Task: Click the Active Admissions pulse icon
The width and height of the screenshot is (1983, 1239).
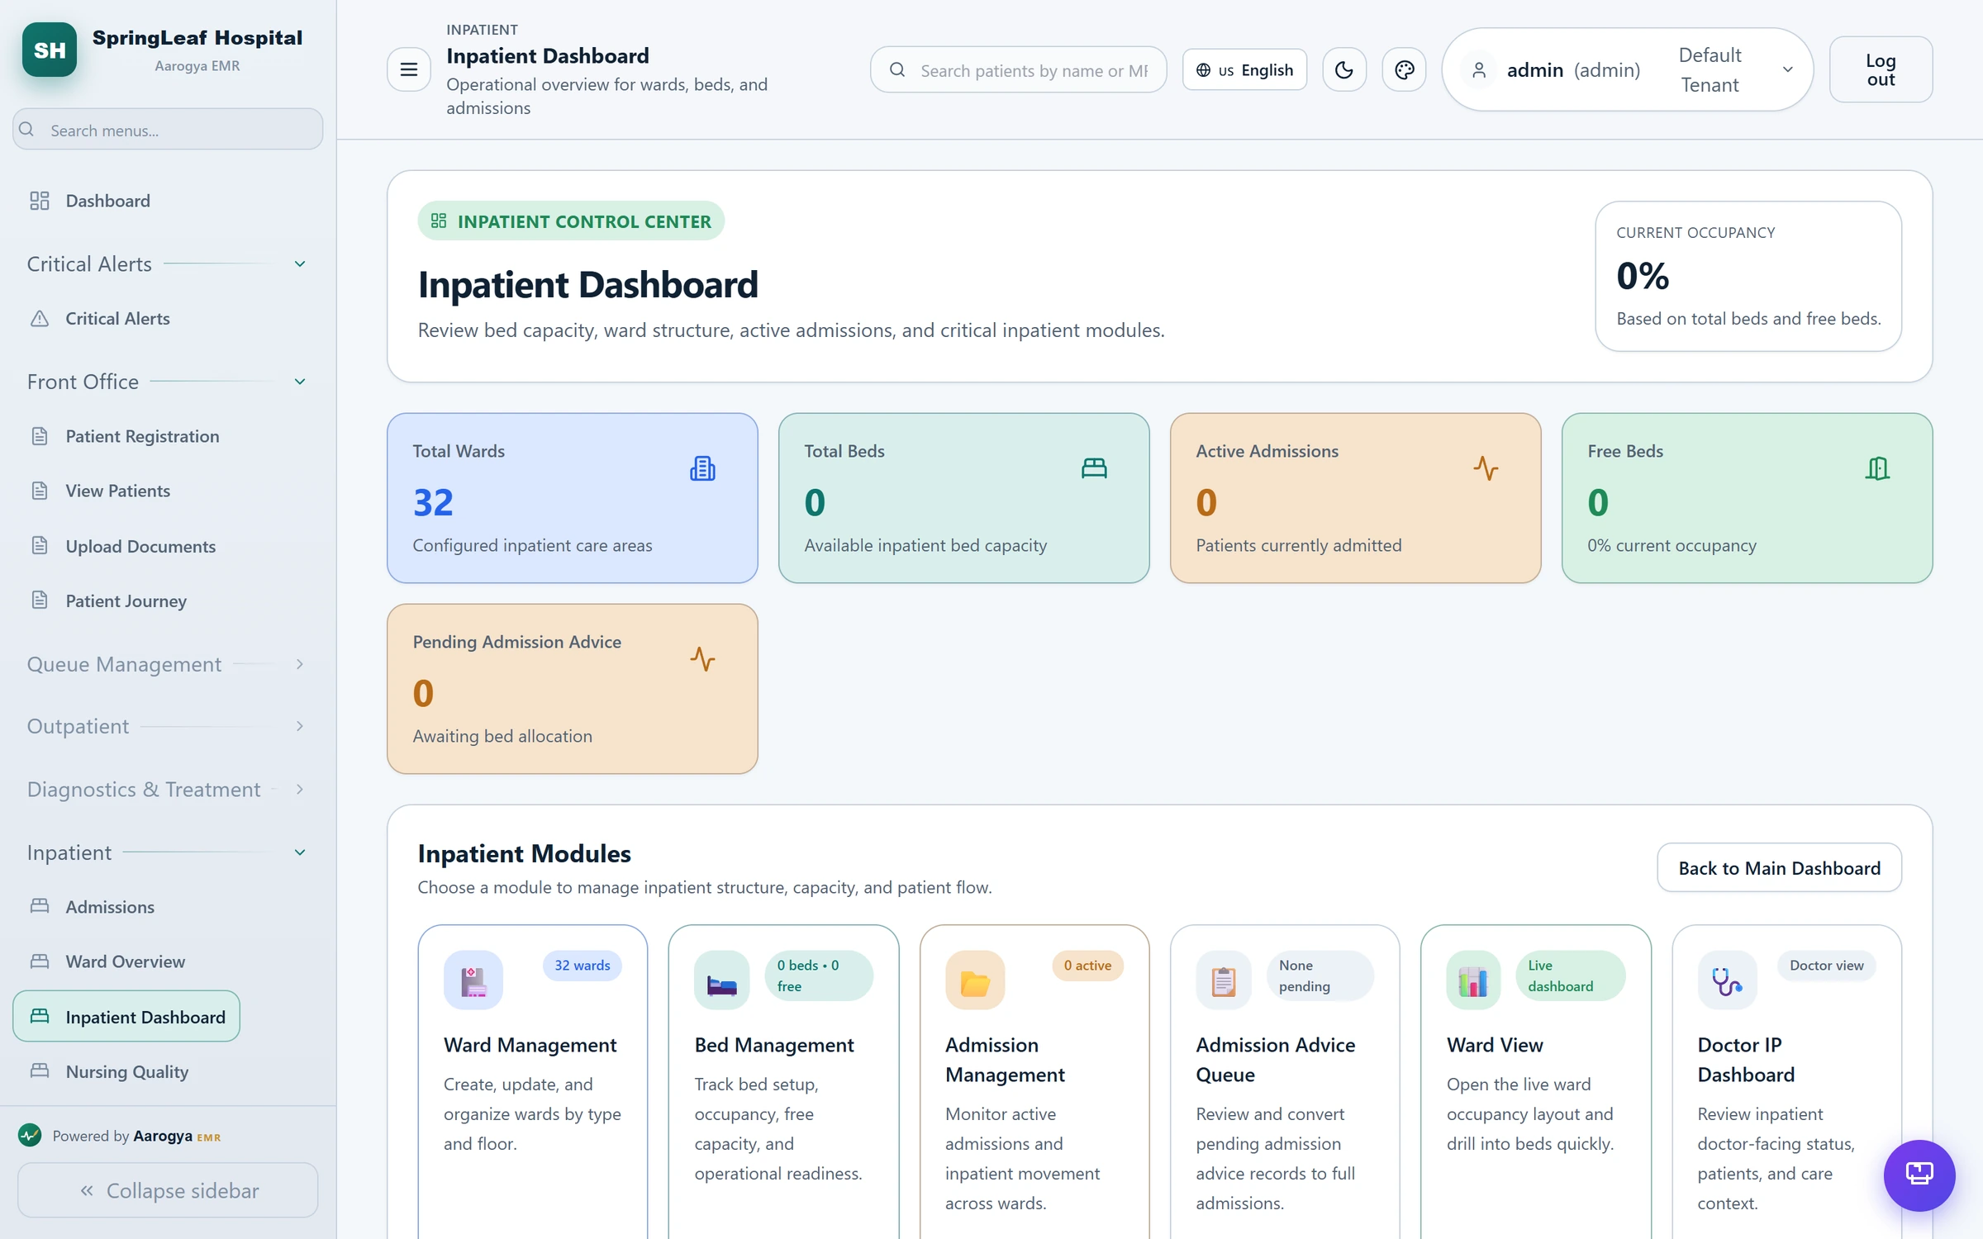Action: [x=1486, y=468]
